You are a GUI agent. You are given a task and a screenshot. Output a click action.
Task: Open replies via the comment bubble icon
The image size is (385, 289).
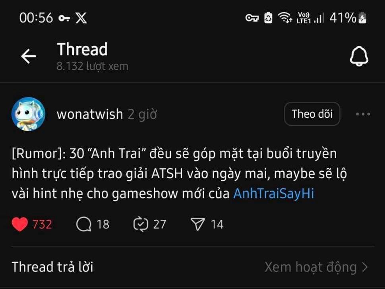(84, 224)
